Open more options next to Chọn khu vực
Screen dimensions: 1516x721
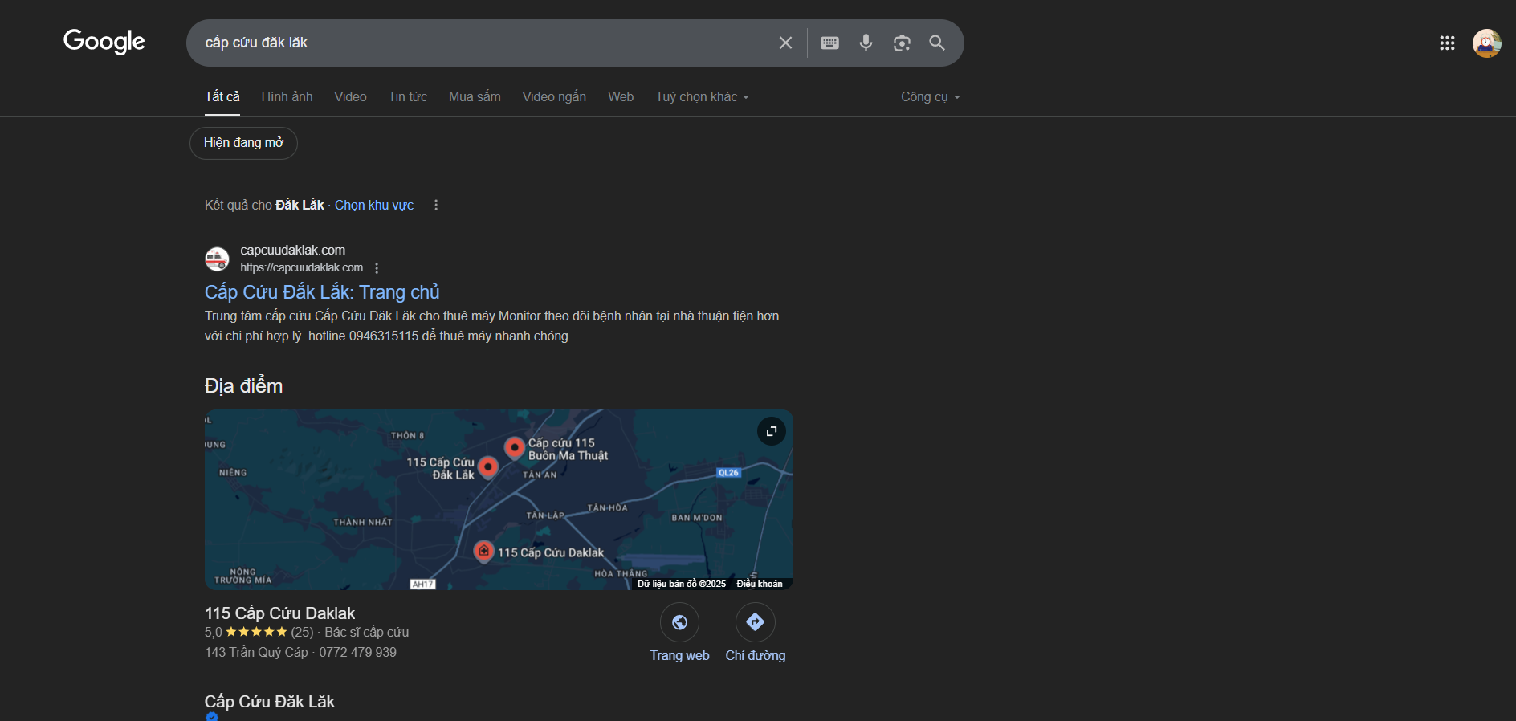coord(436,205)
